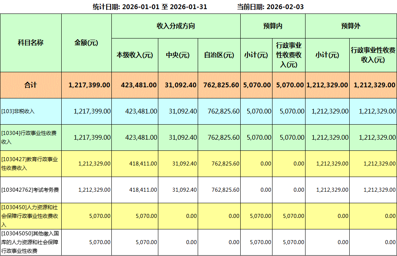Select the 合计 row's 中央 value 31,092.40

coord(180,85)
